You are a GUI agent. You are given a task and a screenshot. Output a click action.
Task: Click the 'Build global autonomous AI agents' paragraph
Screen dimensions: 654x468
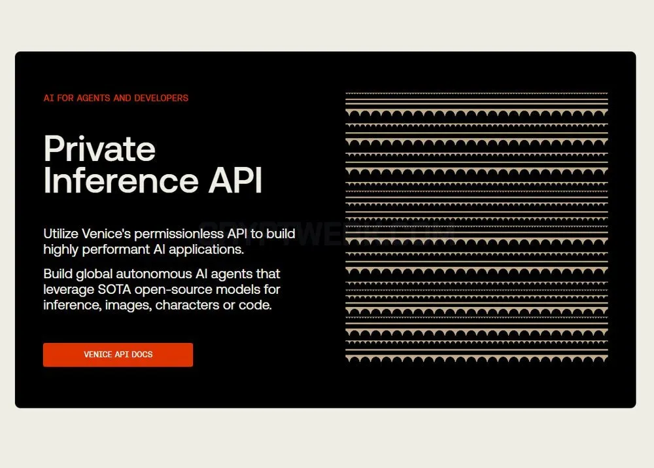coord(162,289)
